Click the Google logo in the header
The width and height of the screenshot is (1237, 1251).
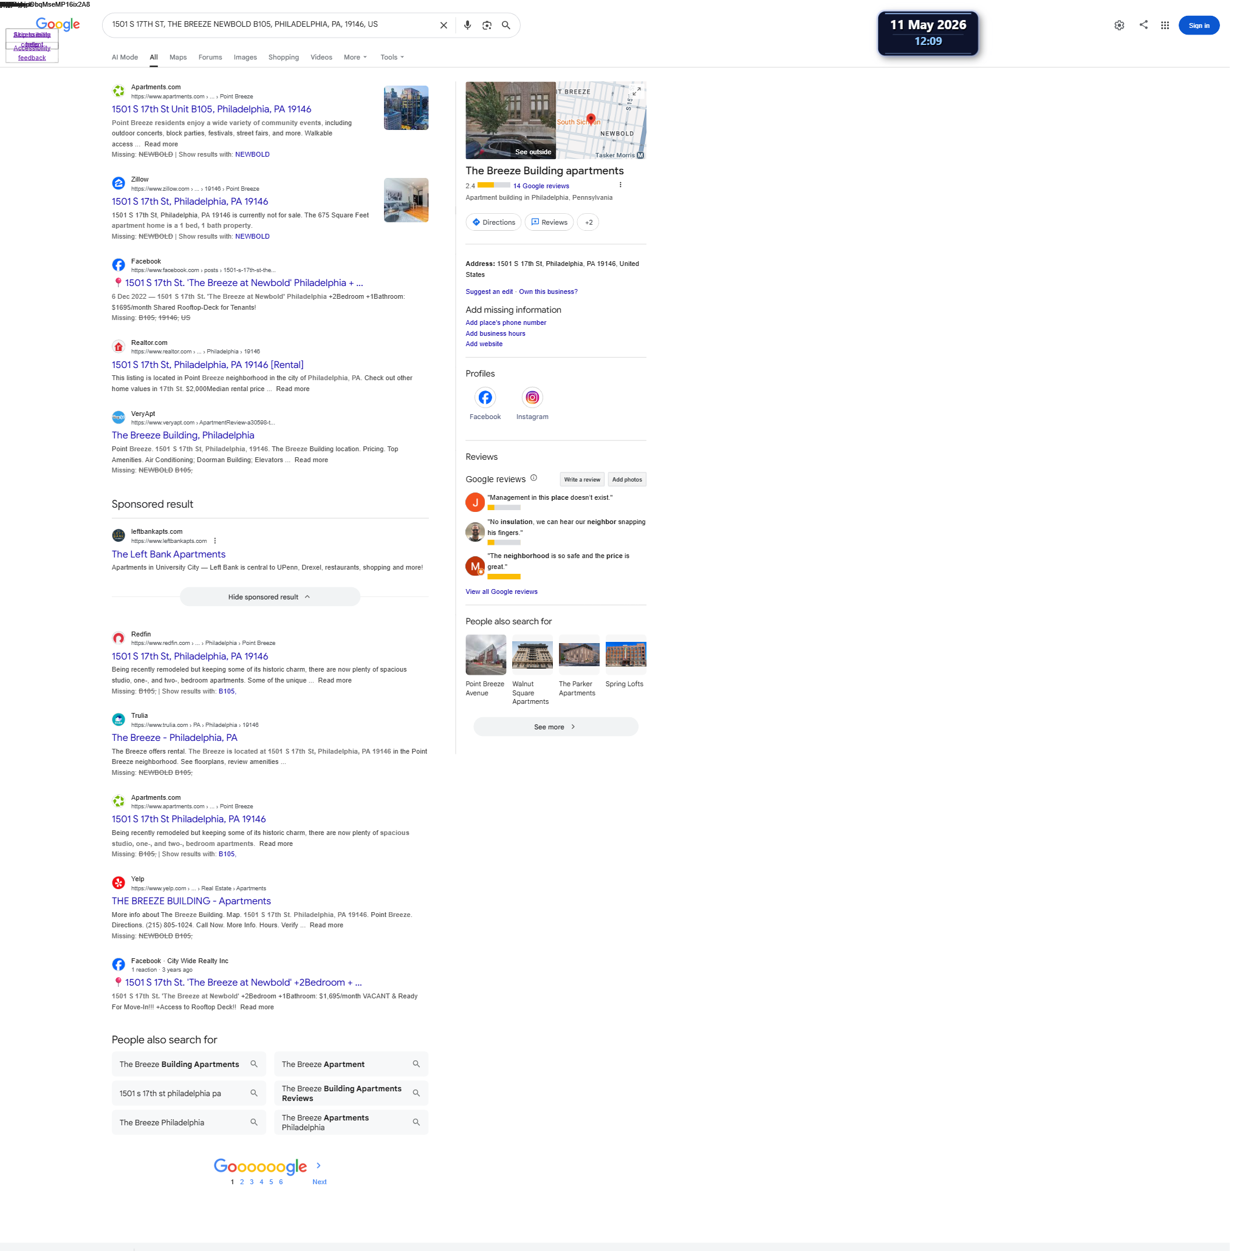point(58,25)
